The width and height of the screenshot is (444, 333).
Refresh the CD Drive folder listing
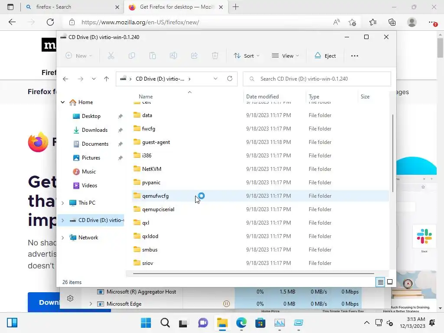(230, 79)
